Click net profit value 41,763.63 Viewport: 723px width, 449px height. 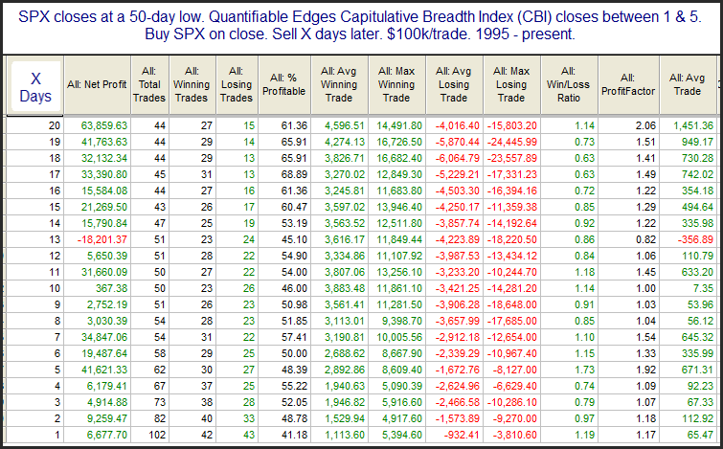coord(104,142)
